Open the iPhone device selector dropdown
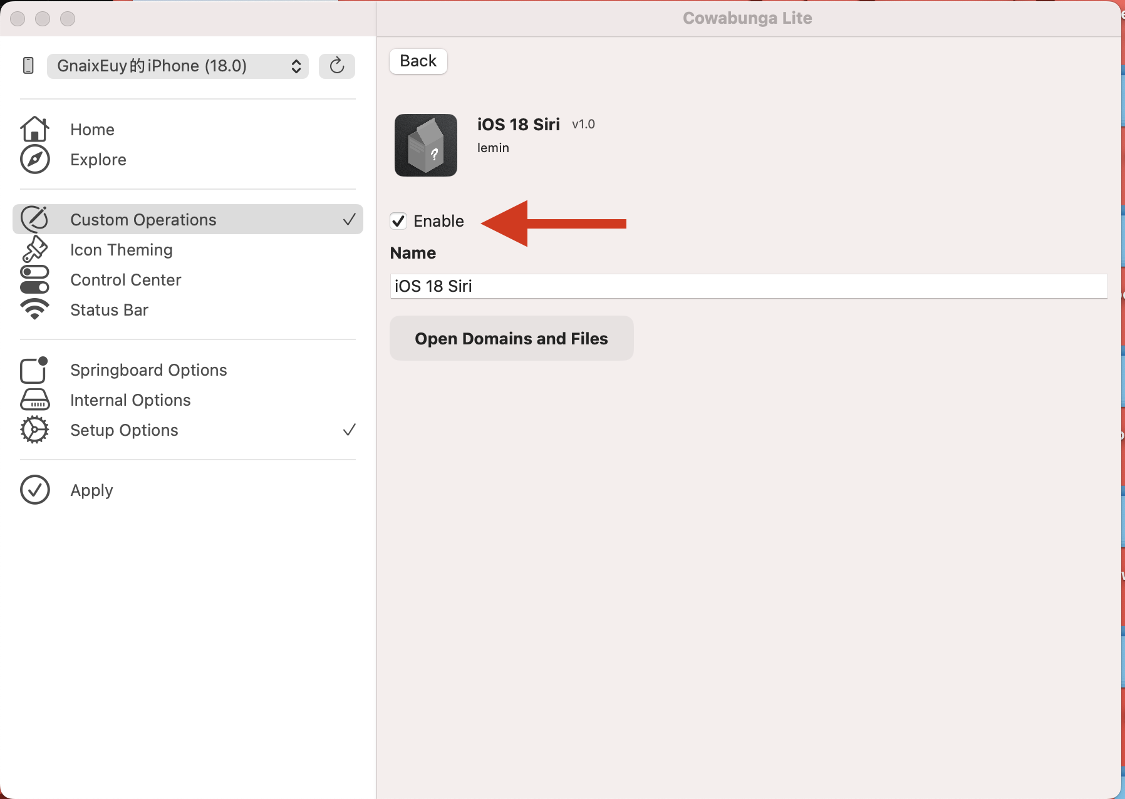 177,66
